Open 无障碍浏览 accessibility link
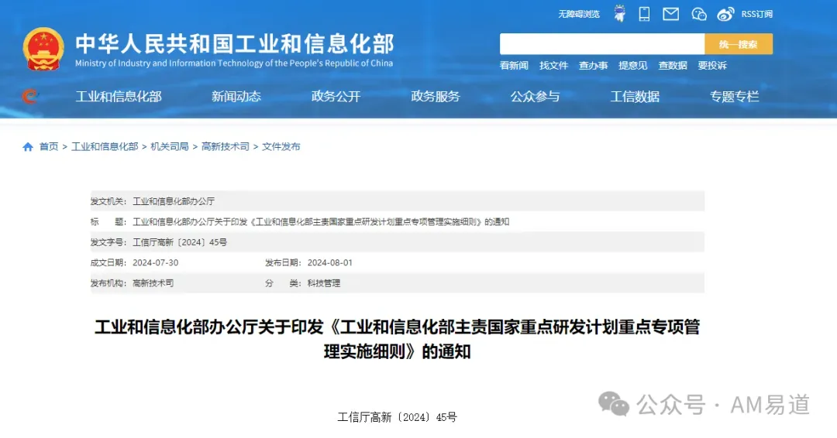Image resolution: width=837 pixels, height=438 pixels. click(x=579, y=14)
